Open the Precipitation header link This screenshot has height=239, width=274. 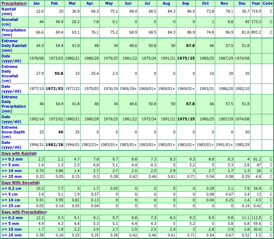click(x=14, y=3)
